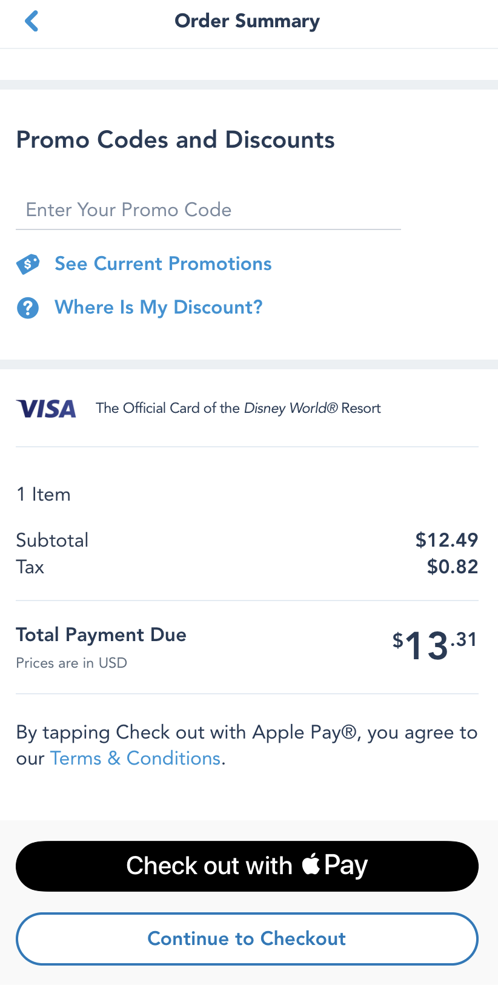This screenshot has width=498, height=991.
Task: Click the VISA logo
Action: pyautogui.click(x=46, y=409)
